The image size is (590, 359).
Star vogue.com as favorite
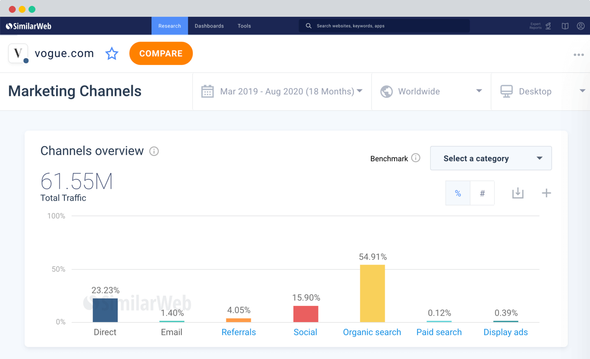click(x=112, y=54)
